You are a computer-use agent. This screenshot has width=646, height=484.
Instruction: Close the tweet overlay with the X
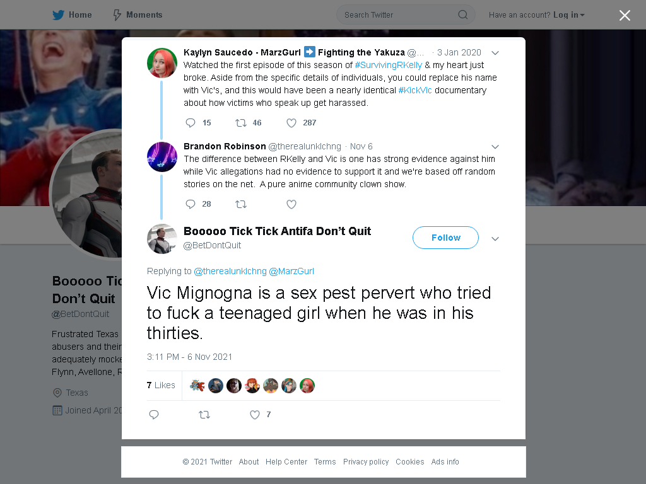point(625,15)
